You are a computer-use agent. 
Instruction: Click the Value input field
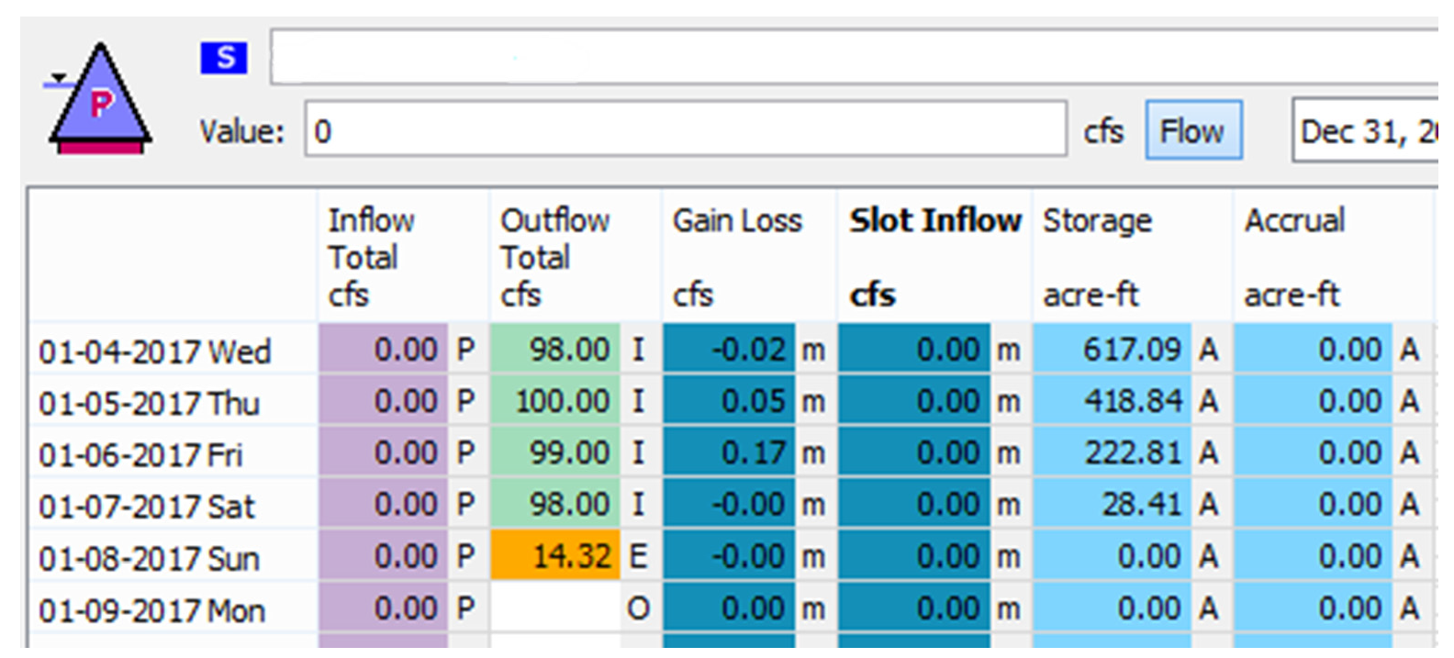click(685, 131)
